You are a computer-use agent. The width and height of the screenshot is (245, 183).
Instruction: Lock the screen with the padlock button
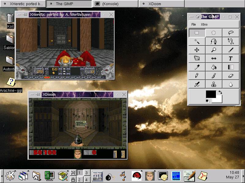click(x=73, y=179)
